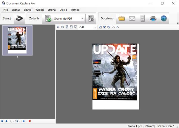This screenshot has height=128, width=179.
Task: Open job settings with the gear list icon
Action: pos(91,18)
